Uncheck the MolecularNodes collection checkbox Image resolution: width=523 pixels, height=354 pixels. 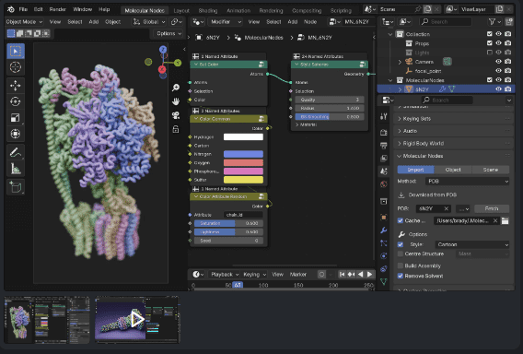point(489,80)
